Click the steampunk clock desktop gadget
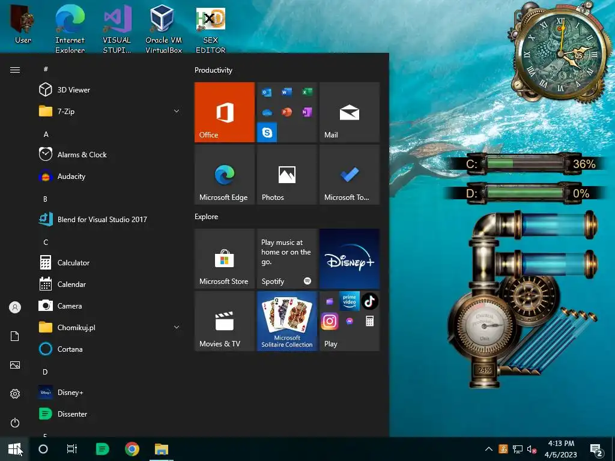This screenshot has height=461, width=615. coord(562,54)
